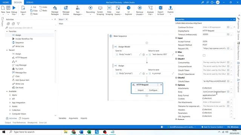The image size is (241, 135).
Task: Expand the Alerts category
Action: [10, 95]
